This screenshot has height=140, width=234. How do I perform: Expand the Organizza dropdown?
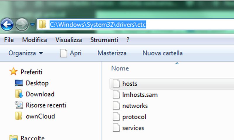[26, 53]
